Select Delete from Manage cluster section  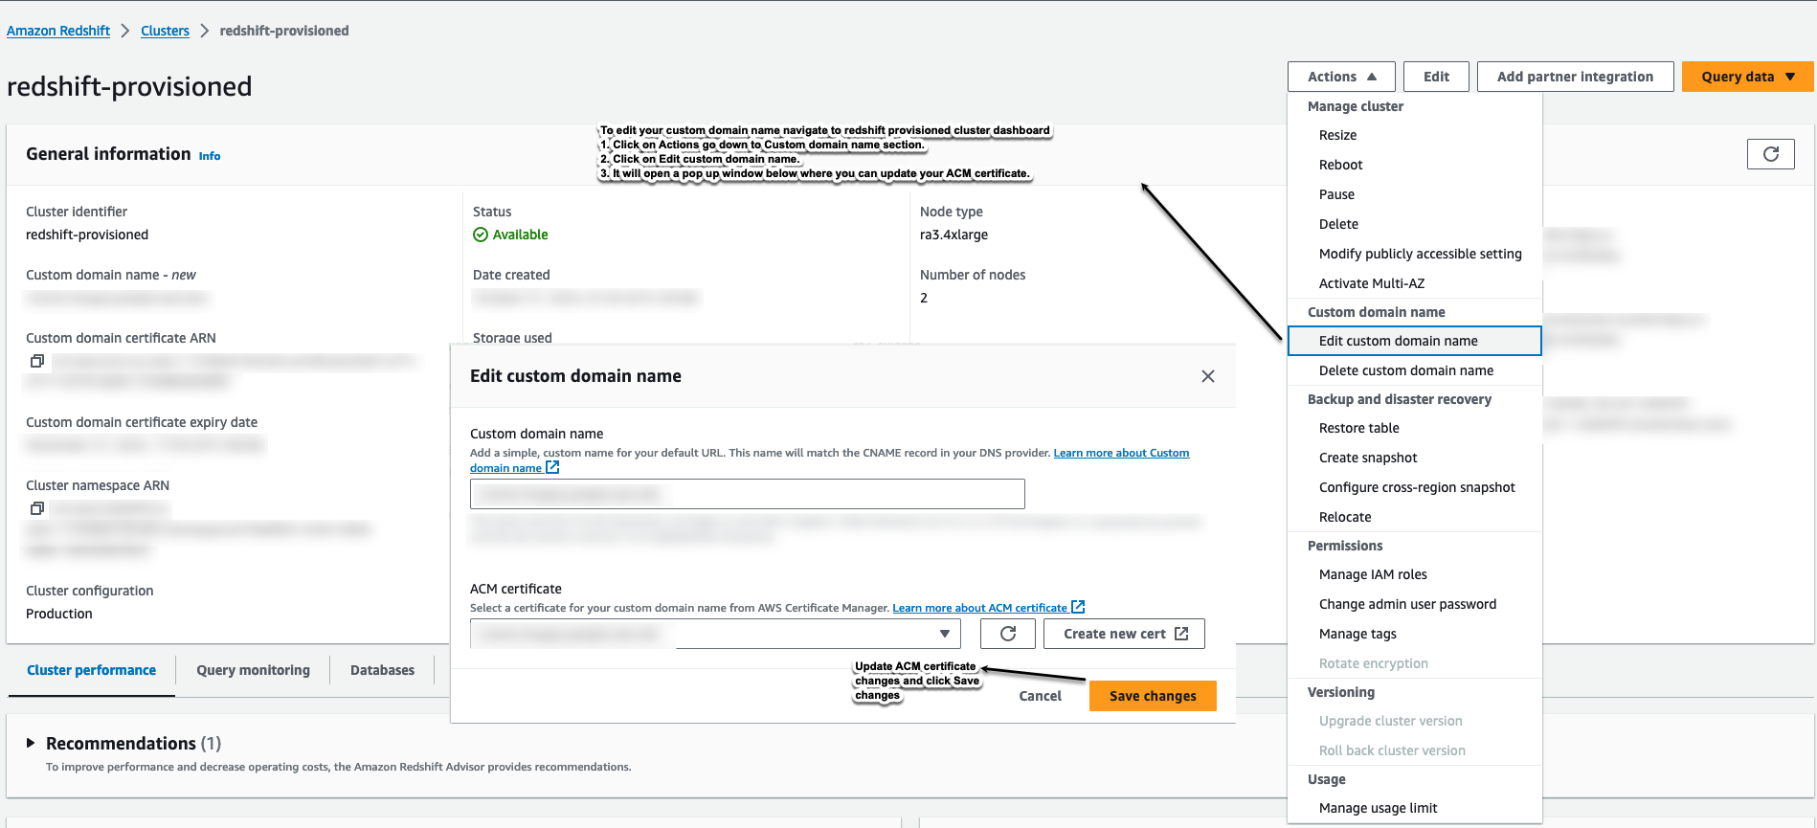1415,224
